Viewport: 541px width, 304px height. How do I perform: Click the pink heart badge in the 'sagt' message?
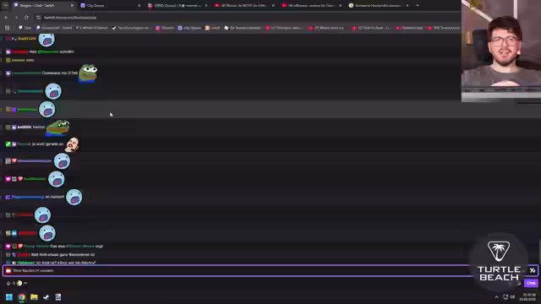[8, 247]
